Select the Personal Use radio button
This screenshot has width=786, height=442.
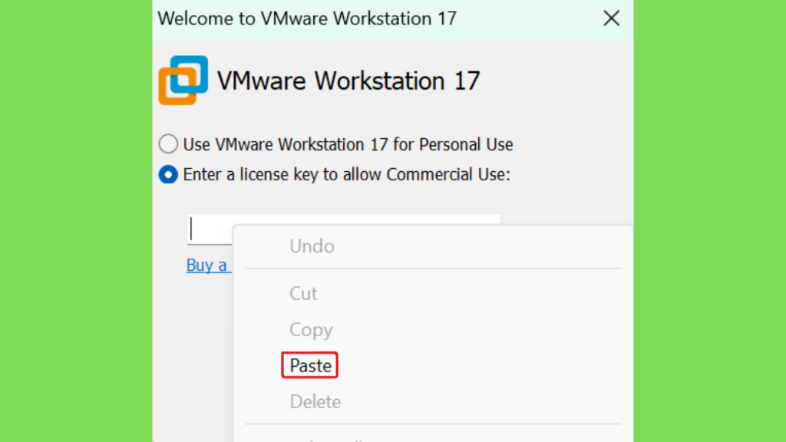tap(168, 143)
